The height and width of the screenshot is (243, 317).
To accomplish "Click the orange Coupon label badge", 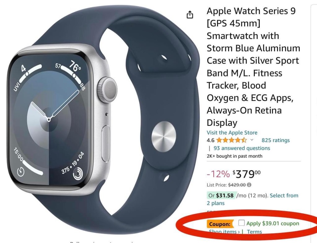I will 220,224.
